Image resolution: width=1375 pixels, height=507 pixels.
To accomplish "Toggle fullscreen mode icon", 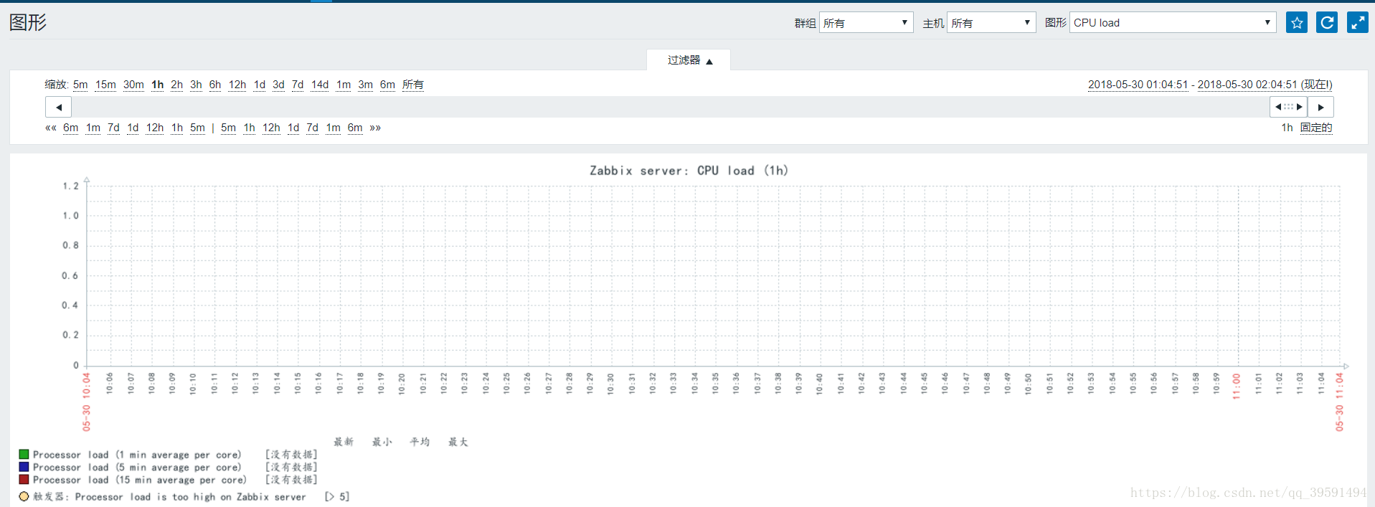I will [1358, 23].
